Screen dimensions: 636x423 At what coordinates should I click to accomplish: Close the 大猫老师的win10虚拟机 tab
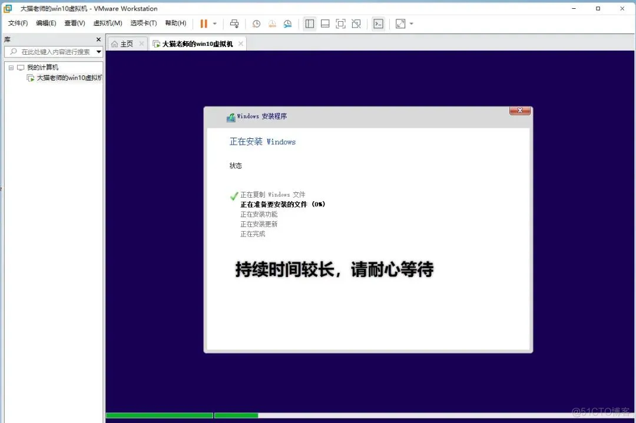coord(240,44)
